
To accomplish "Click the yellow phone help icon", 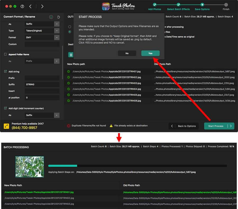I will tap(6, 126).
